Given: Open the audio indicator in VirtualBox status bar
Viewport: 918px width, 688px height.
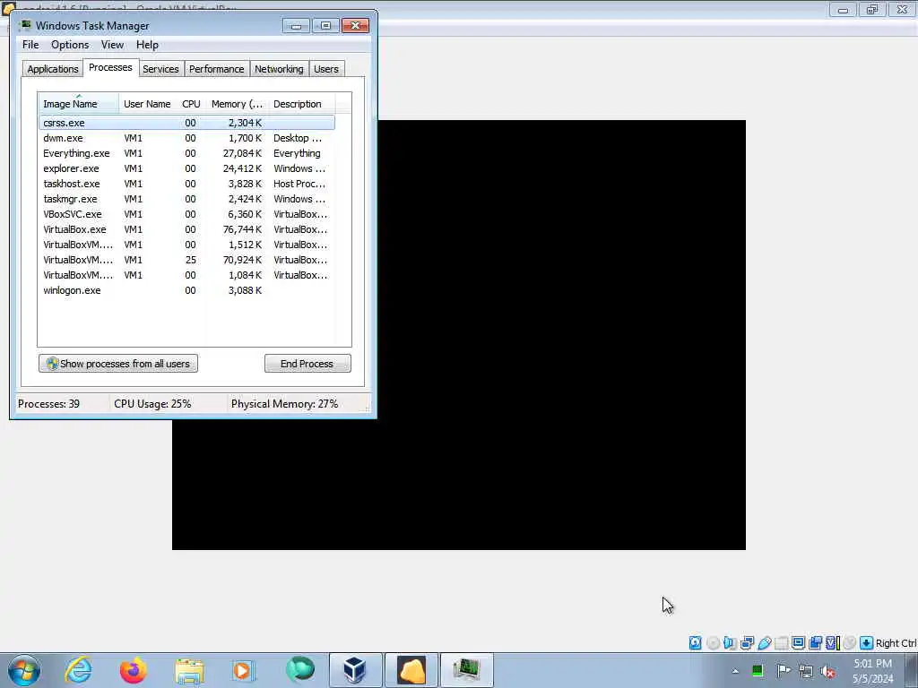Looking at the screenshot, I should (730, 643).
